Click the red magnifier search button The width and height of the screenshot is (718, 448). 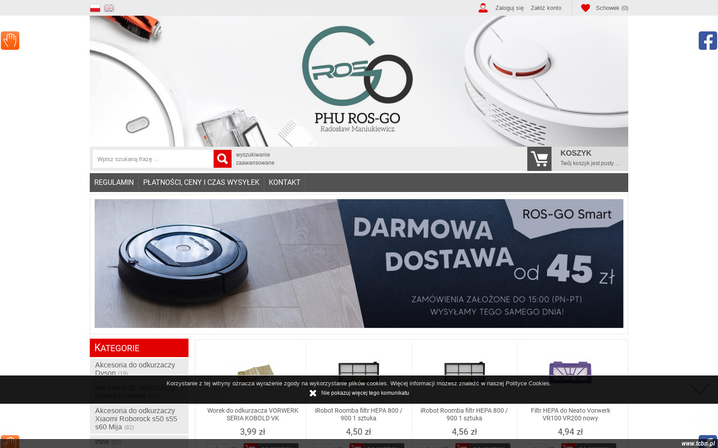(223, 159)
